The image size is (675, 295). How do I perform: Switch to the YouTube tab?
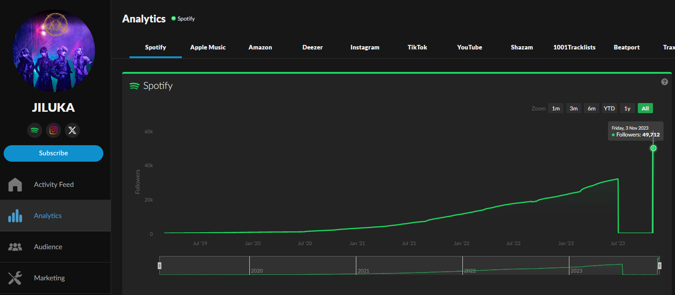tap(470, 47)
